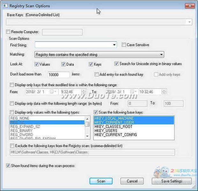Viewport: 198px width, 191px height.
Task: Toggle Show found items during scan process
Action: click(8, 166)
